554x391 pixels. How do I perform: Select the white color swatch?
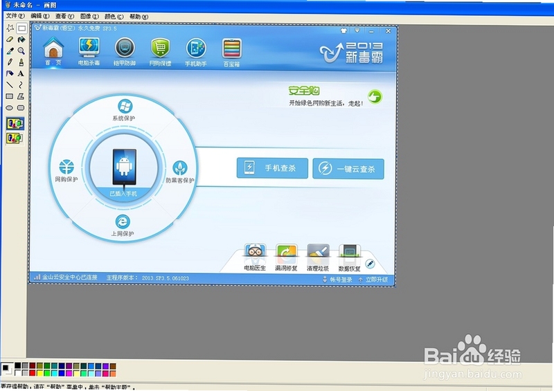(x=18, y=373)
